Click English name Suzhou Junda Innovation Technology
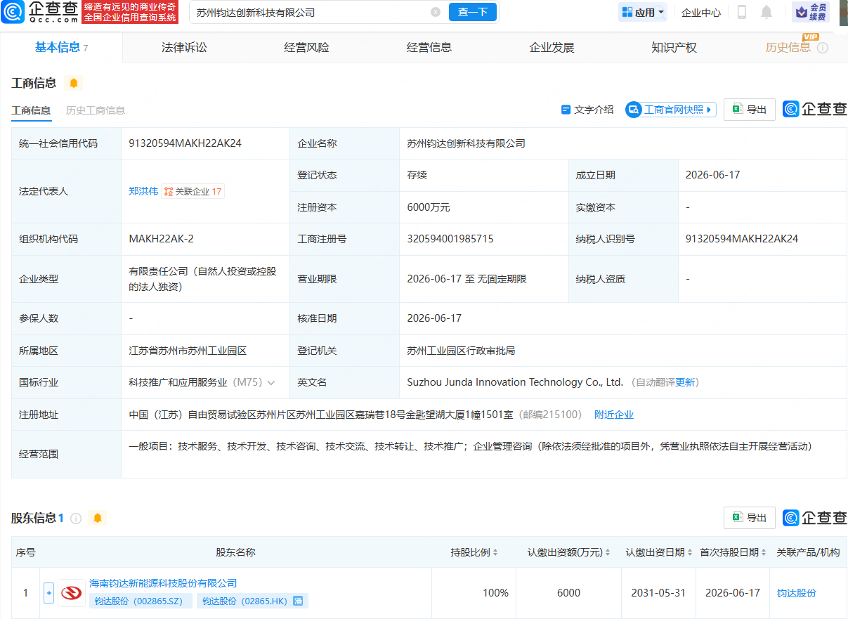848x619 pixels. (515, 383)
